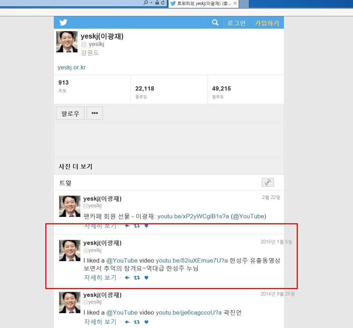The height and width of the screenshot is (328, 353).
Task: Reply to the 곽진언 tweet
Action: click(x=127, y=322)
